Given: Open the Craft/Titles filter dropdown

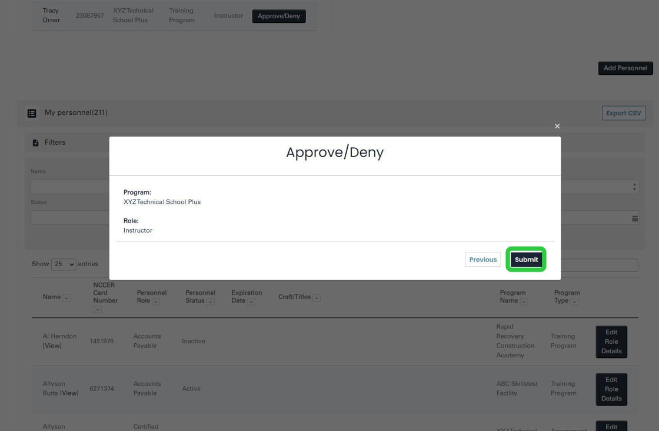Looking at the screenshot, I should pos(317,297).
